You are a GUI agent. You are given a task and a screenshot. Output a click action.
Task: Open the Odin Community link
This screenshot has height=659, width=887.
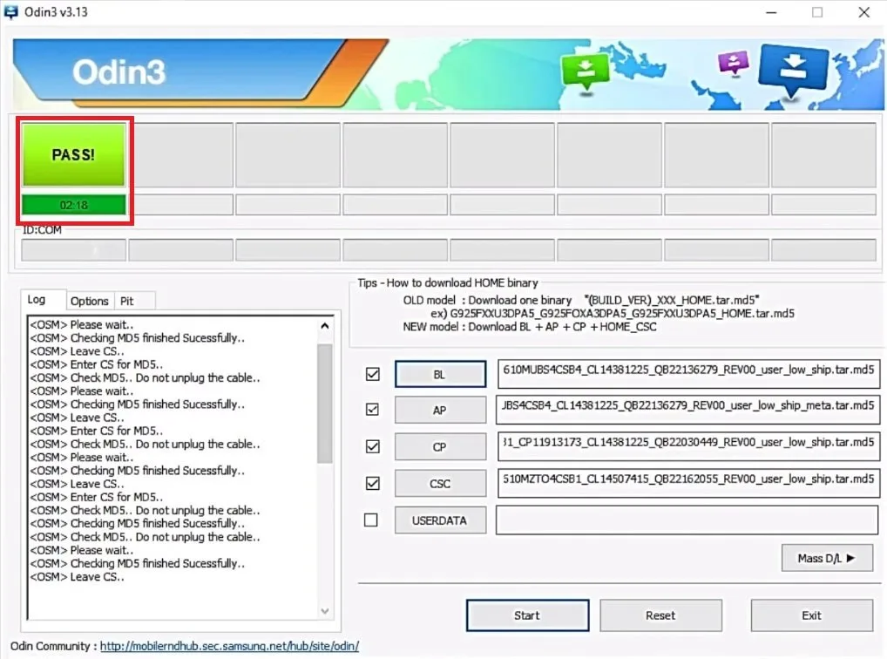(229, 646)
